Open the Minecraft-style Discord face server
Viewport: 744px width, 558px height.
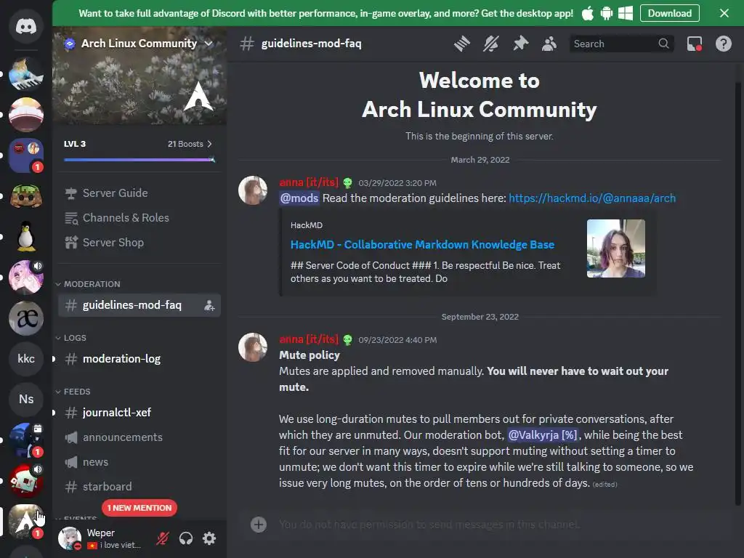tap(26, 196)
